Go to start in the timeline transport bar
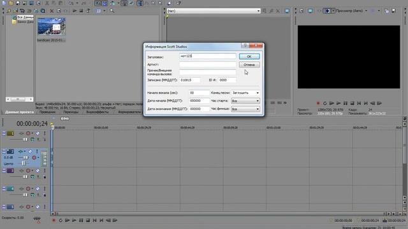 pos(94,221)
